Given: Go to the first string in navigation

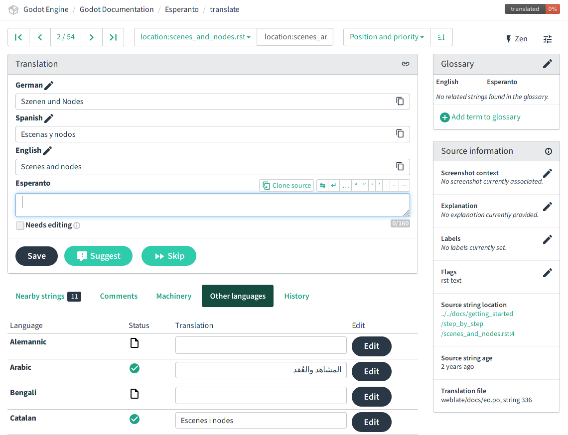Looking at the screenshot, I should 18,37.
